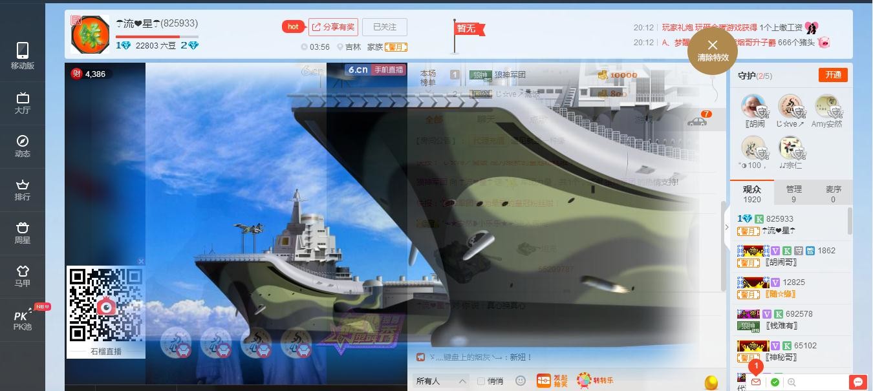873x391 pixels.
Task: Switch to the 观众 audience tab
Action: pos(751,194)
